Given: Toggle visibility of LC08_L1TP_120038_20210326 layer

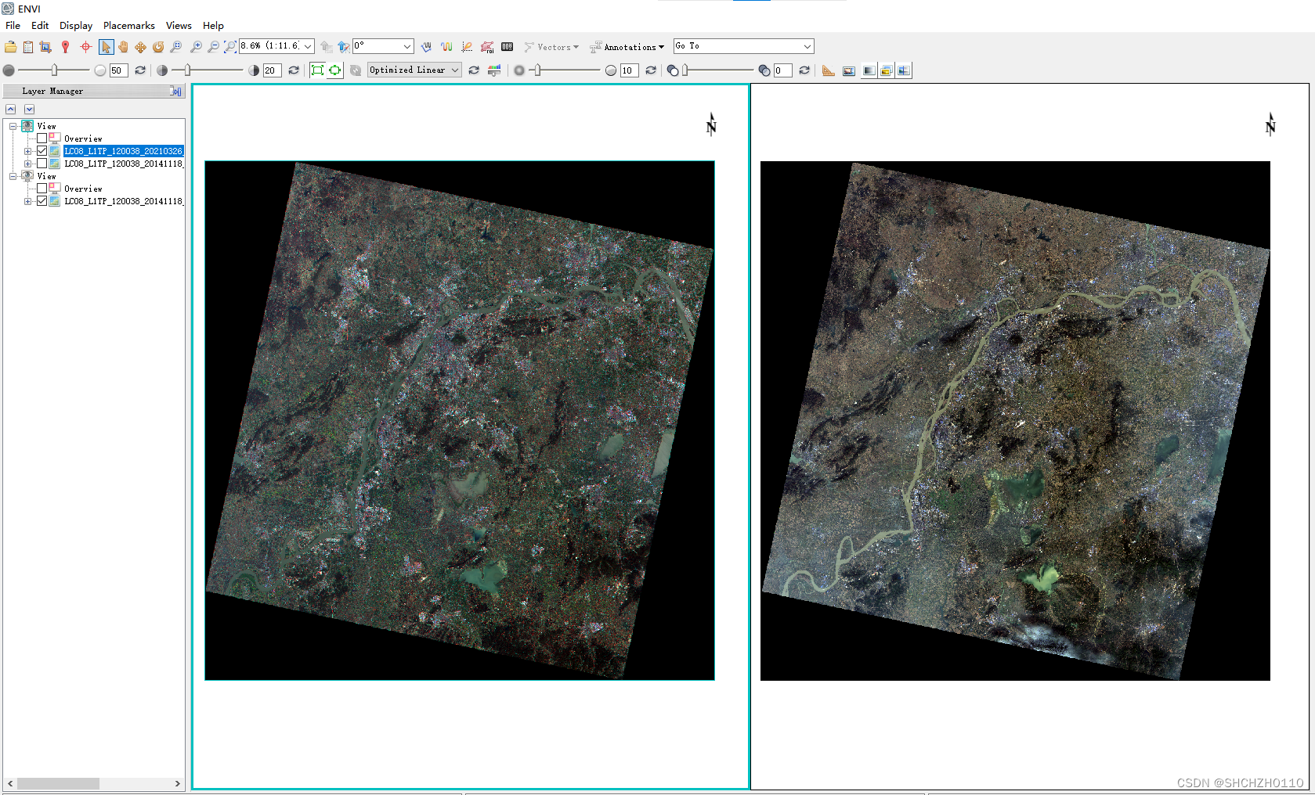Looking at the screenshot, I should coord(42,150).
